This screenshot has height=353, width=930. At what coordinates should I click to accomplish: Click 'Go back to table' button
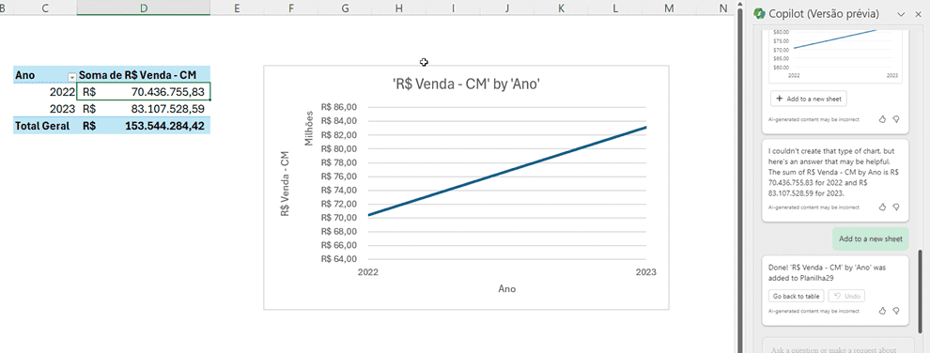[796, 296]
